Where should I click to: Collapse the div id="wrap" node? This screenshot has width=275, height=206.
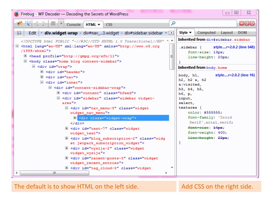pyautogui.click(x=34, y=67)
